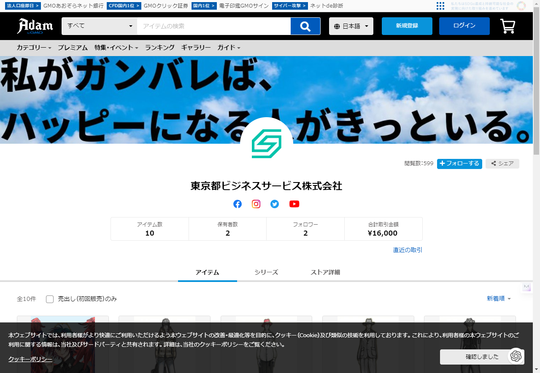Click the 全10件 item count text
This screenshot has width=540, height=373.
click(27, 299)
